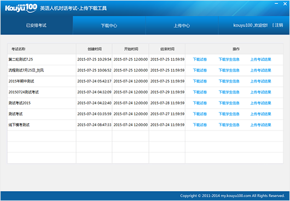
Task: Click 下载试卷 for 测试考试2015
Action: point(200,103)
